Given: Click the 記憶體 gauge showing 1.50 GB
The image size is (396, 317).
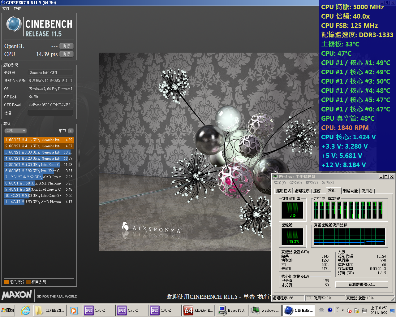Looking at the screenshot, I should point(292,237).
